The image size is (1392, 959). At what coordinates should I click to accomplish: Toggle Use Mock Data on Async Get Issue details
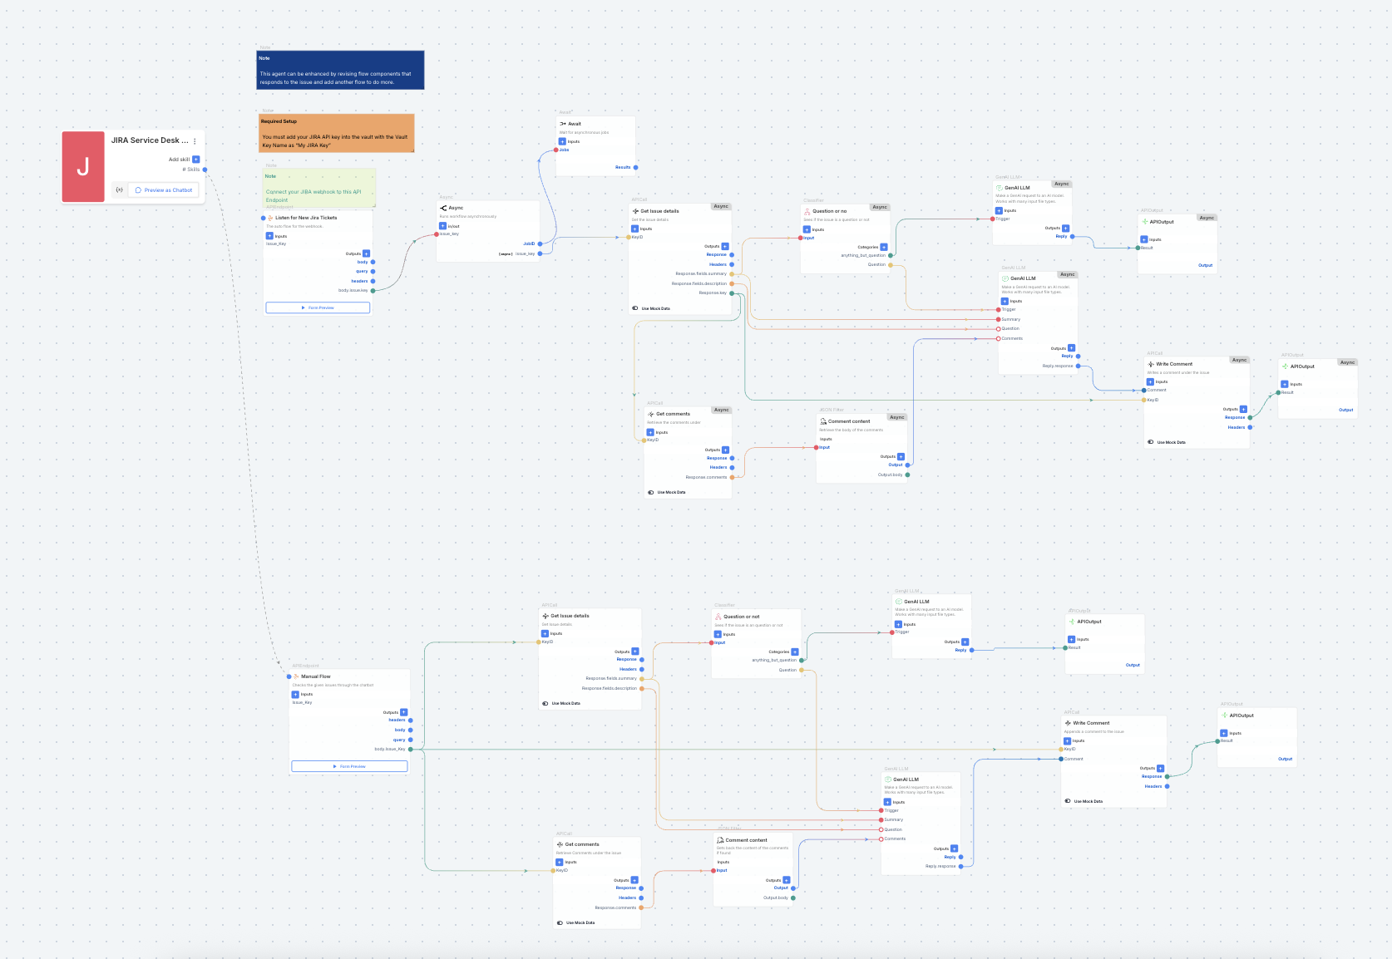(x=635, y=308)
